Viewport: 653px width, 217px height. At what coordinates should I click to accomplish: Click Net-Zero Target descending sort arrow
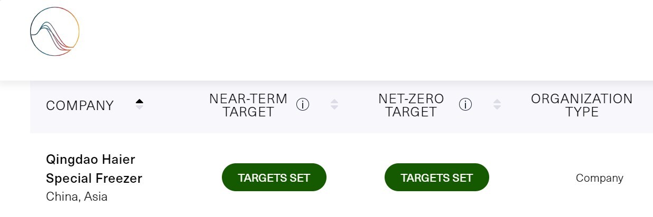pyautogui.click(x=497, y=108)
